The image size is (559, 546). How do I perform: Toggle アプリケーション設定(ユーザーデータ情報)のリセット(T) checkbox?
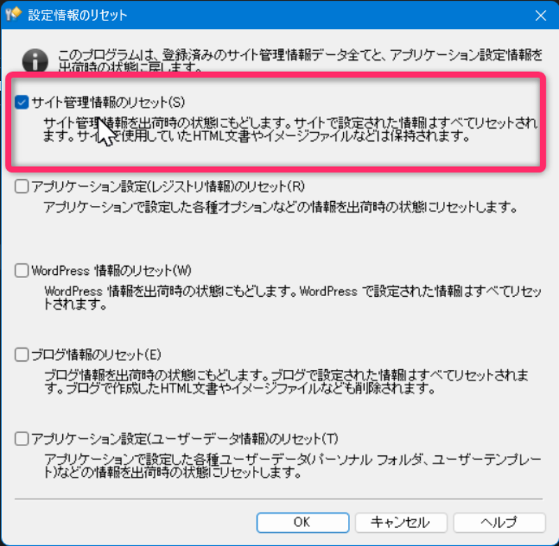point(22,438)
